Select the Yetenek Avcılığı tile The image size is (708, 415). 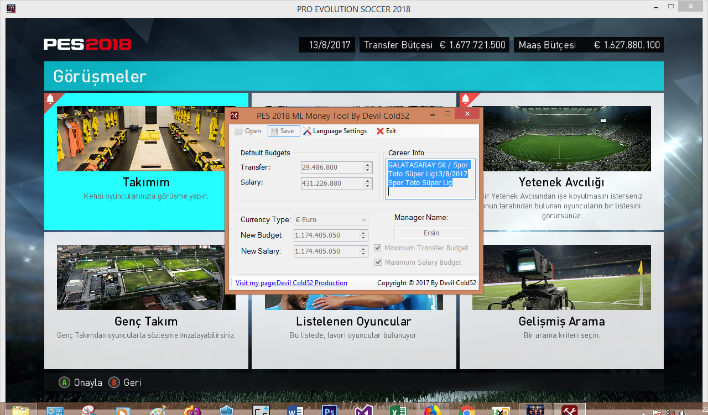[x=561, y=161]
